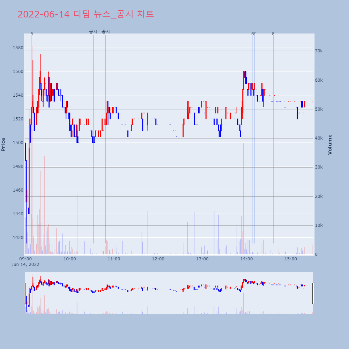Viewport: 349px width, 349px height.
Task: Click the first 공시 marker label
Action: (x=93, y=31)
